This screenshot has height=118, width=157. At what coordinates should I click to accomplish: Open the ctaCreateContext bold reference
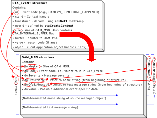point(59,26)
